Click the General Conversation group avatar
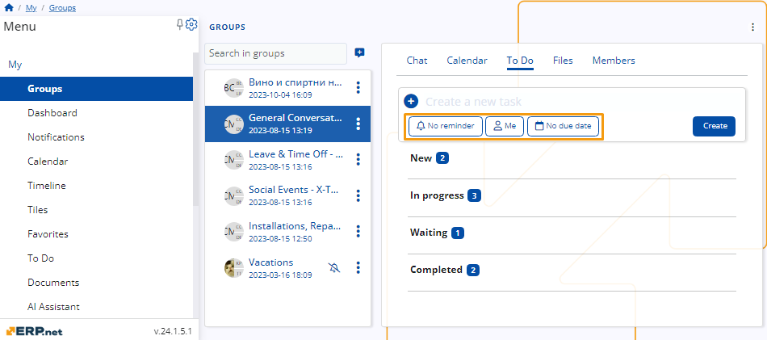 pyautogui.click(x=234, y=124)
